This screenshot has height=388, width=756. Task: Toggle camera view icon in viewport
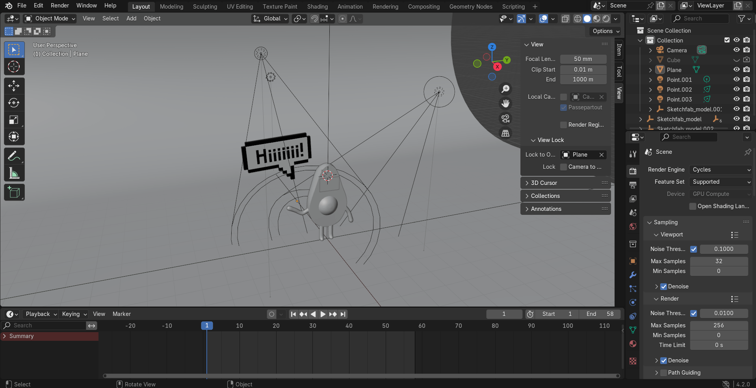click(505, 118)
